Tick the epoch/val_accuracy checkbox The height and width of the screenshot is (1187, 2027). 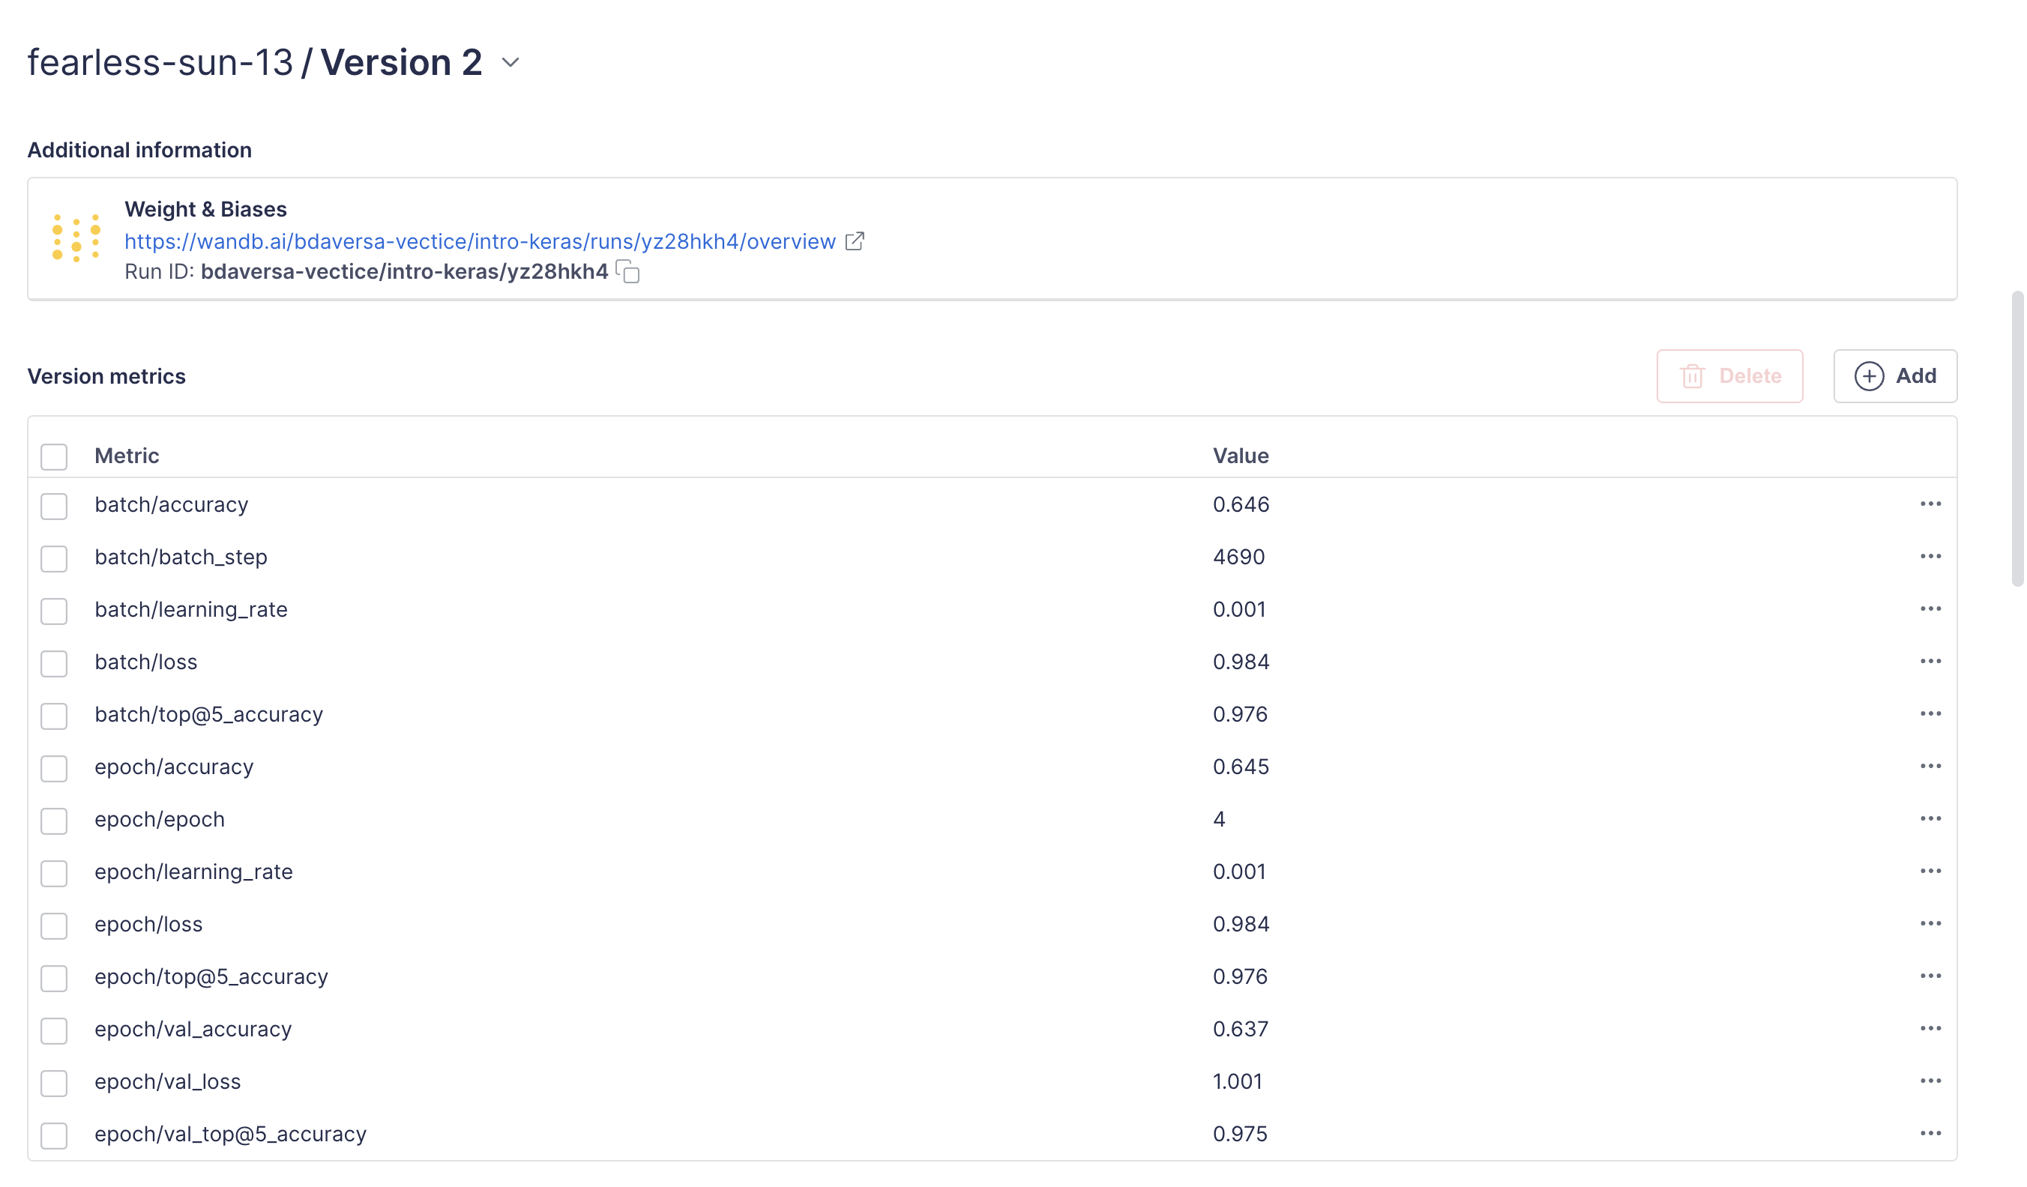click(x=54, y=1030)
